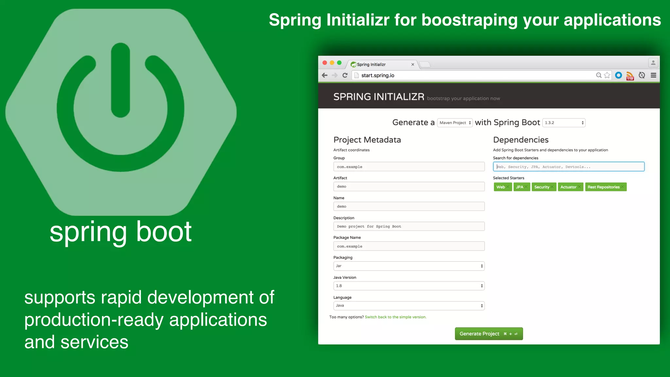Open the Chrome hamburger menu
The height and width of the screenshot is (377, 670).
pos(653,75)
